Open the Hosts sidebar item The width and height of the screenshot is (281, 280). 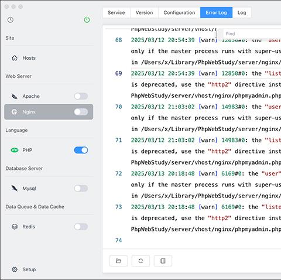[x=49, y=58]
